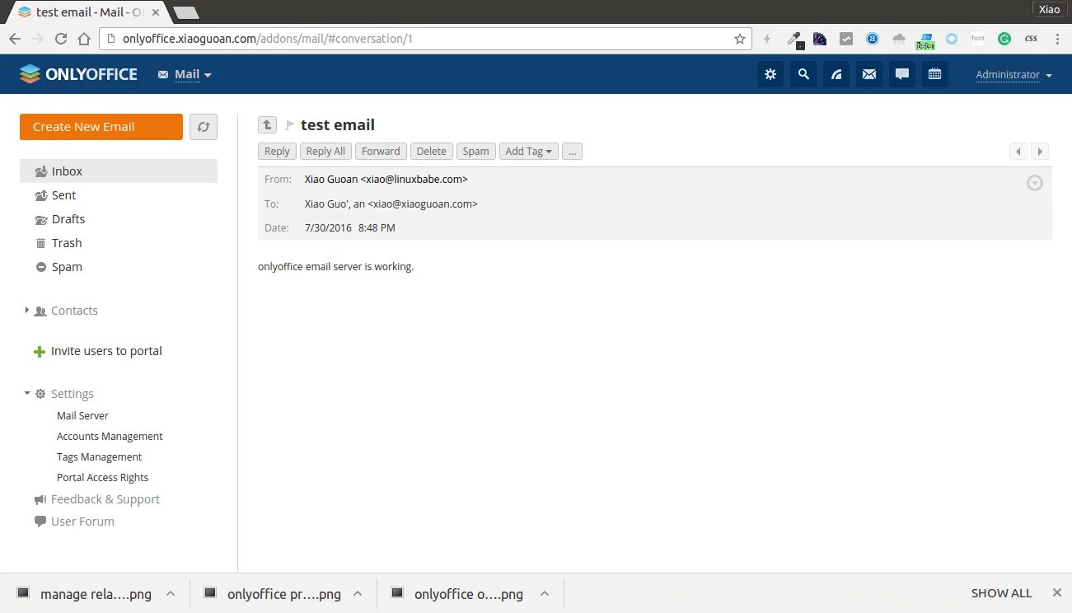Screen dimensions: 1072x613
Task: Open the Chrome three-dot menu
Action: [1058, 39]
